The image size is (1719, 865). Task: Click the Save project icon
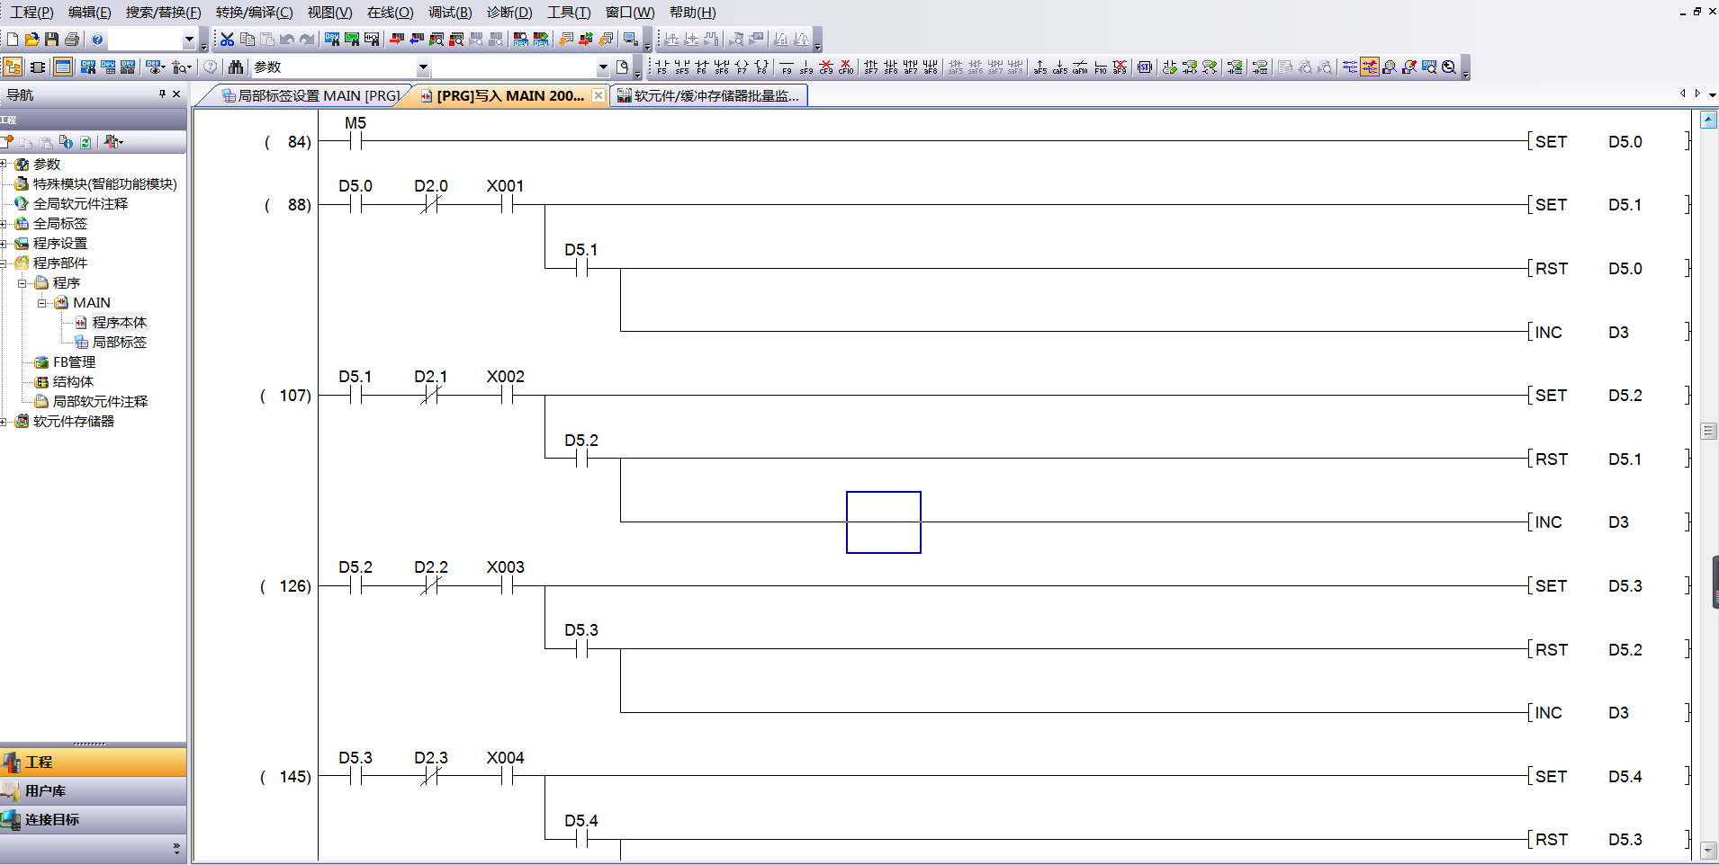pos(51,40)
